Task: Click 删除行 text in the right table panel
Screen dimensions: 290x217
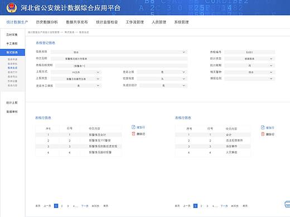Action: tap(270, 134)
